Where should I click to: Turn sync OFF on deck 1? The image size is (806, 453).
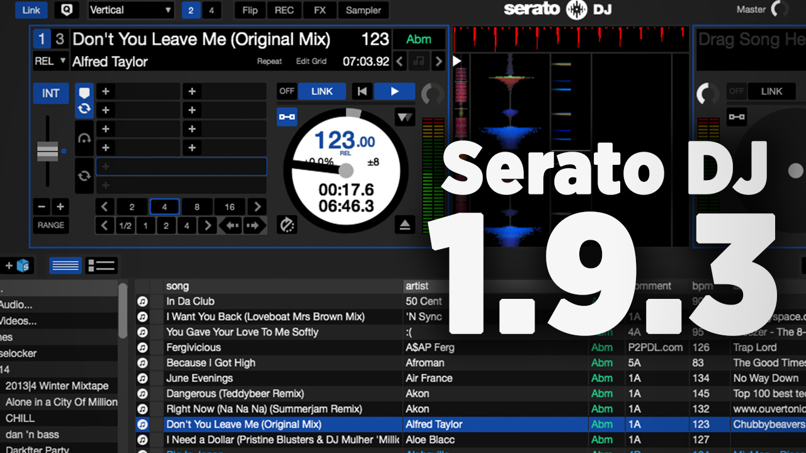click(x=287, y=91)
